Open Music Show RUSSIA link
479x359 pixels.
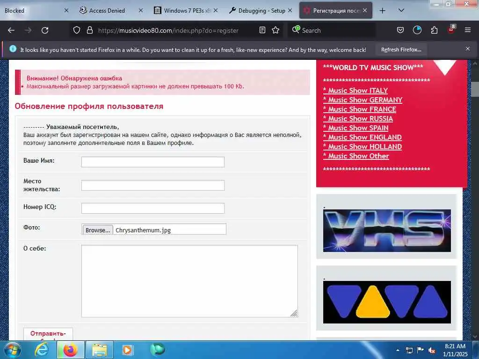pos(358,119)
